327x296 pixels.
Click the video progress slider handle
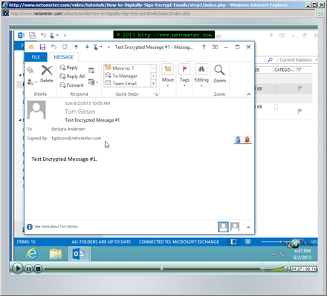click(x=161, y=269)
